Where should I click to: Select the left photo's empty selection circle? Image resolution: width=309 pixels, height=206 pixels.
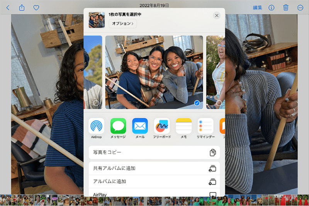click(96, 103)
